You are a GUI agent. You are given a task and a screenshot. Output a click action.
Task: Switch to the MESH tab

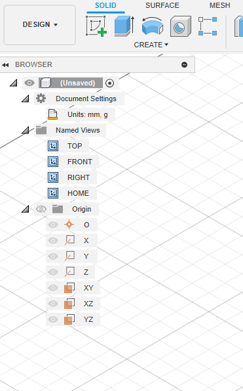pos(220,5)
